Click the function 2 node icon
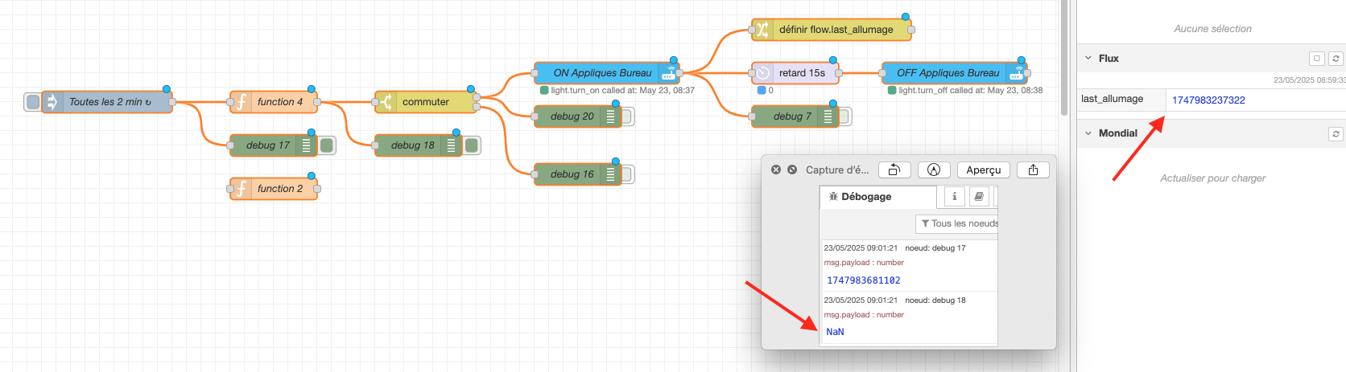Screen dimensions: 1346x372 [x=241, y=189]
